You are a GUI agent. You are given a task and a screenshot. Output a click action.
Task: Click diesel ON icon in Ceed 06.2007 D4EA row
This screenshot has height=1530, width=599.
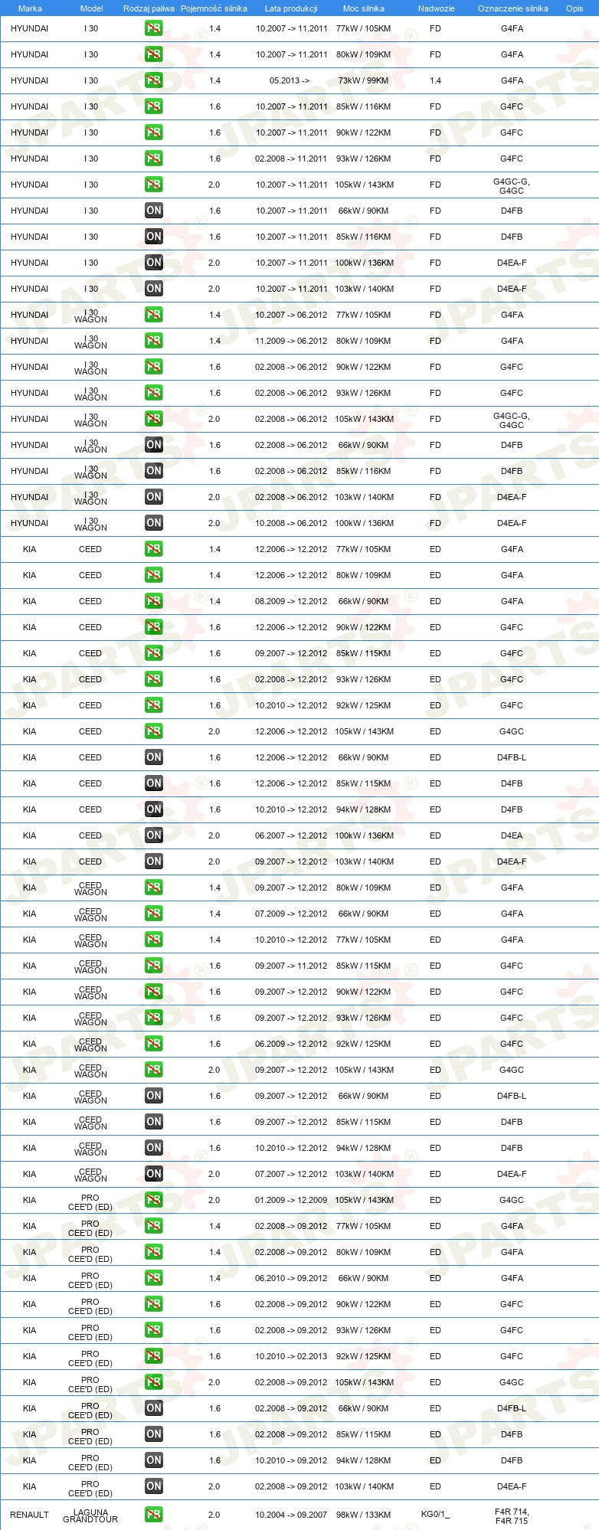(x=154, y=835)
